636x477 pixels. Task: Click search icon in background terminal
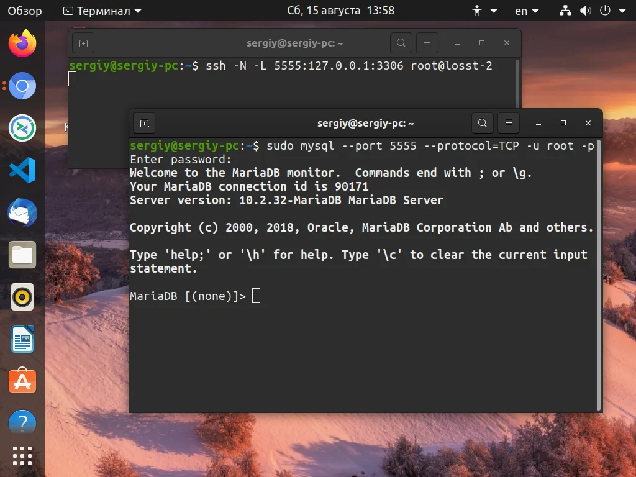pyautogui.click(x=401, y=43)
